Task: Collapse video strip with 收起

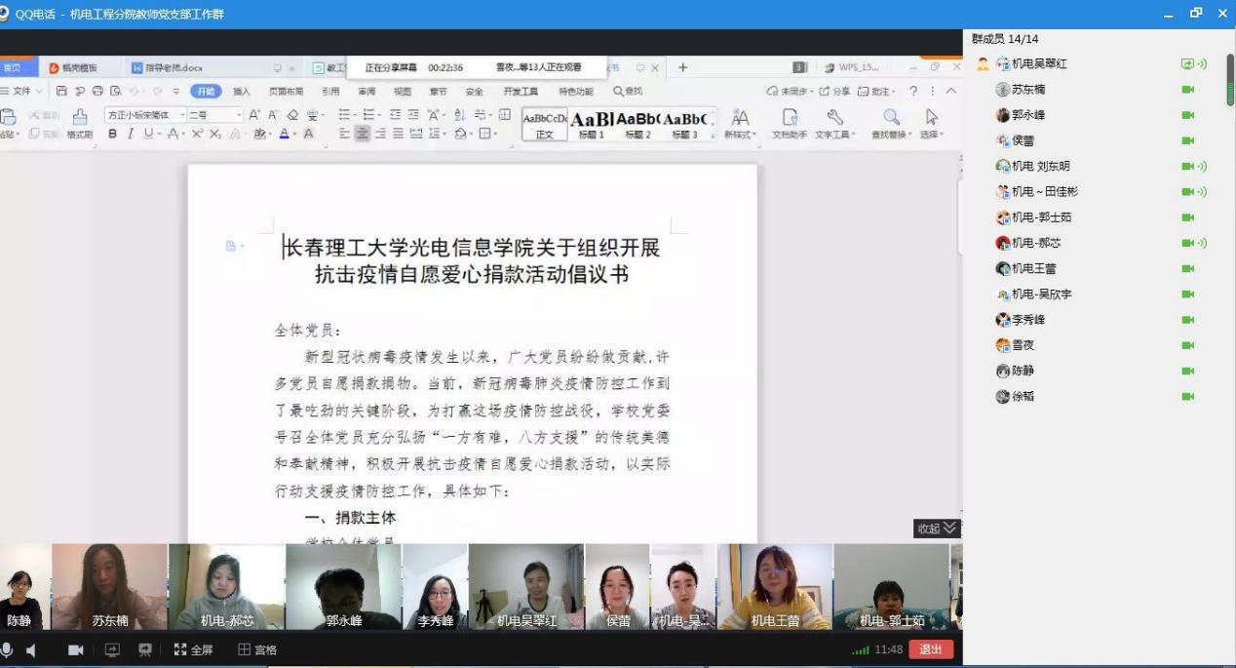Action: pyautogui.click(x=936, y=529)
